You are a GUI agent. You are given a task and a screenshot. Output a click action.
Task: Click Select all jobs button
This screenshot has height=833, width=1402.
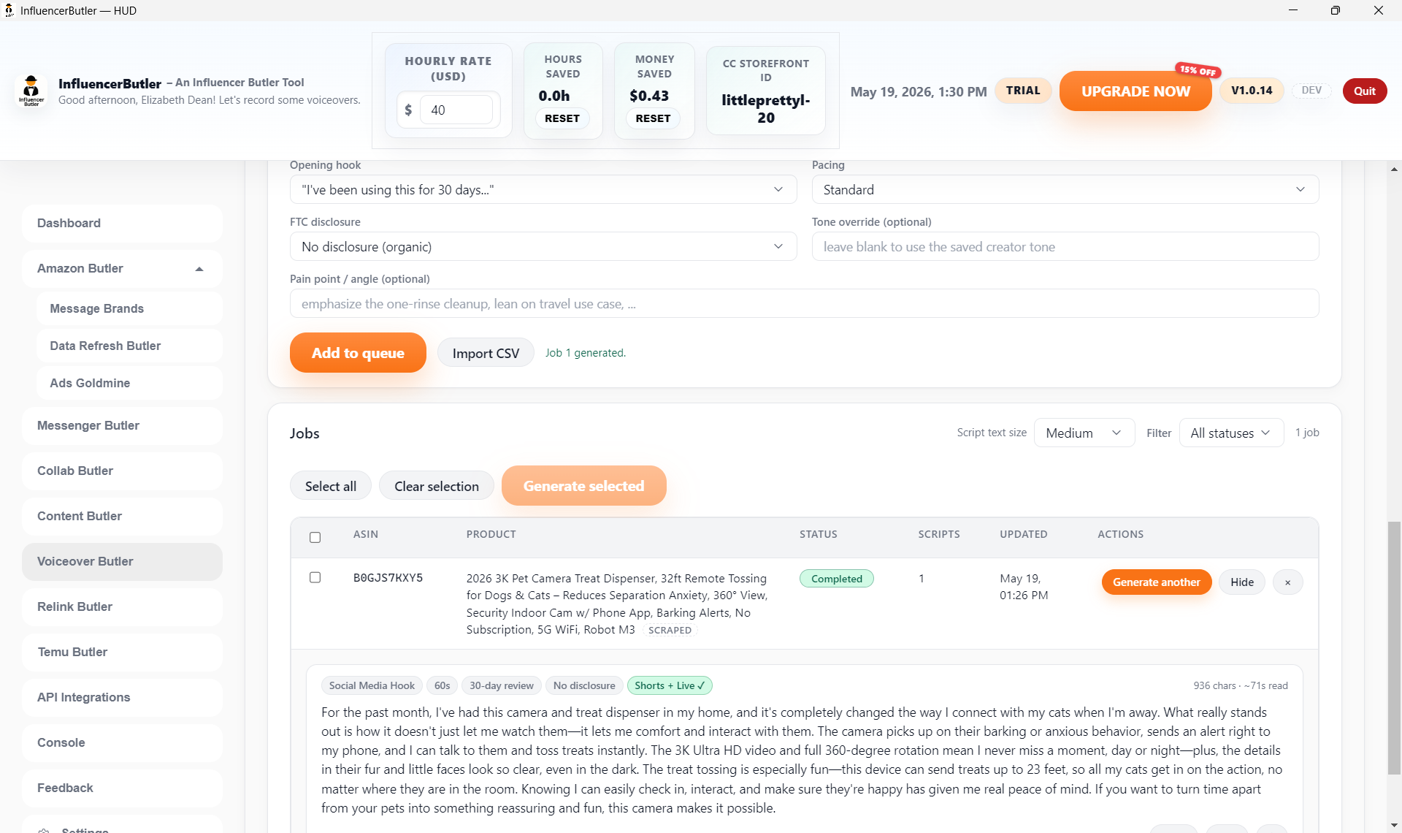(330, 486)
